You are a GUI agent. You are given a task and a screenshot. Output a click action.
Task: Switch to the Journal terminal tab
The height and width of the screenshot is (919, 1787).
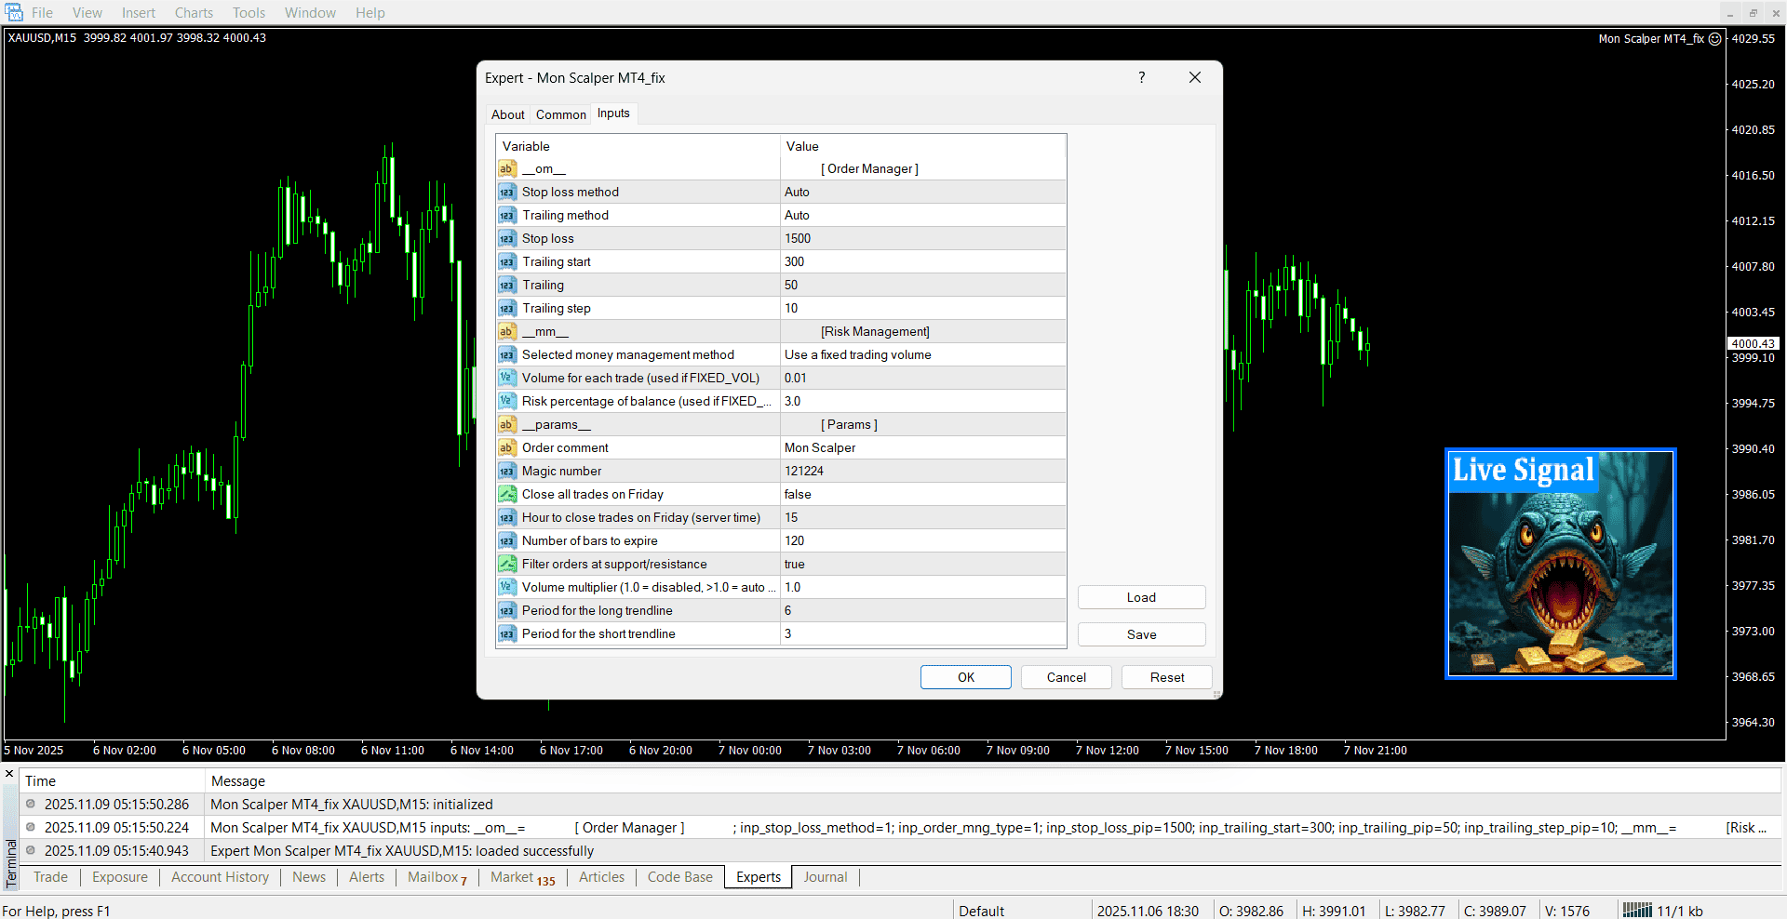[825, 877]
